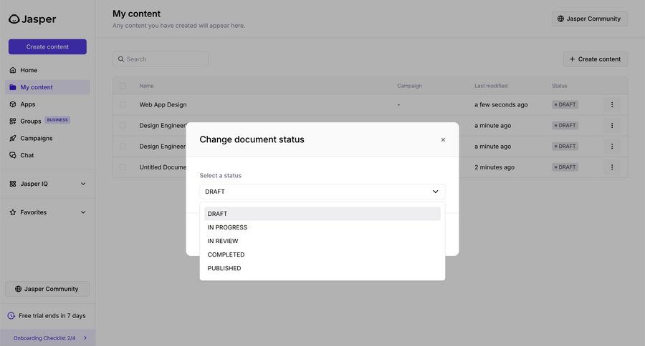Open Onboarding Checklist 2/4
Screen dimensions: 645x346
click(x=47, y=338)
